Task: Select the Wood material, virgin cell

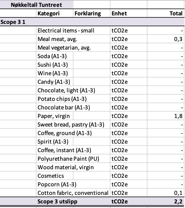Action: click(73, 167)
